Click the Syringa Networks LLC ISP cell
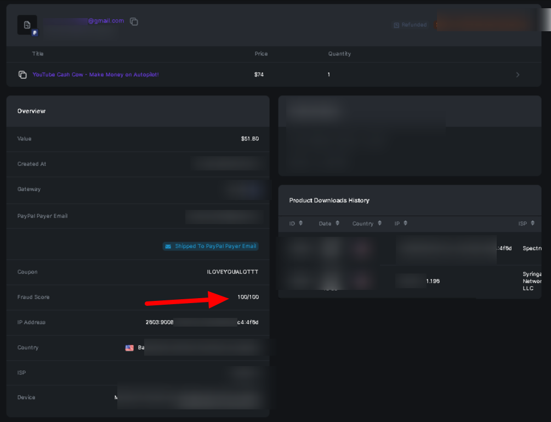 tap(532, 281)
